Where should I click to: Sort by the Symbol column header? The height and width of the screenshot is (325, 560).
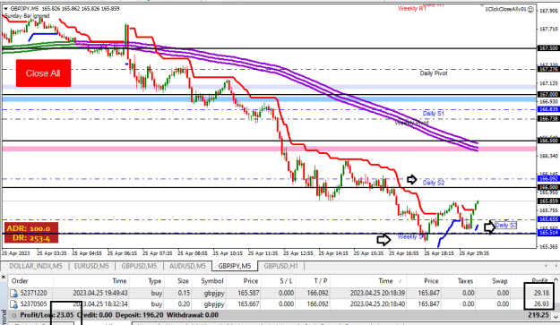(212, 281)
